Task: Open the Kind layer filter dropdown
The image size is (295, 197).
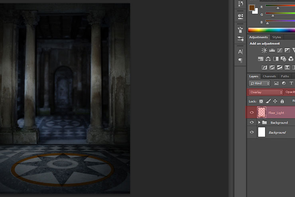Action: [x=260, y=84]
